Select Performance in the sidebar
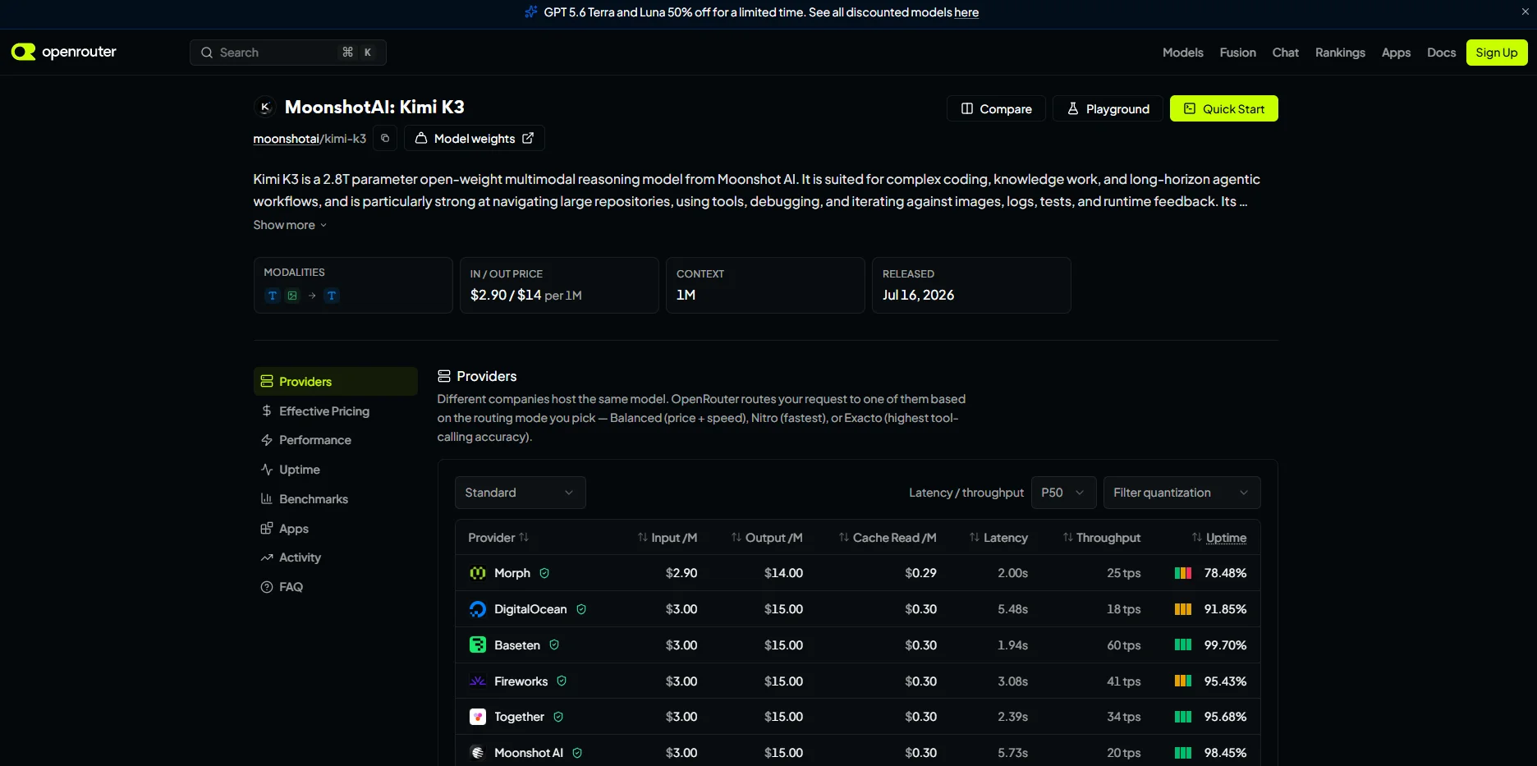The width and height of the screenshot is (1537, 766). [335, 440]
